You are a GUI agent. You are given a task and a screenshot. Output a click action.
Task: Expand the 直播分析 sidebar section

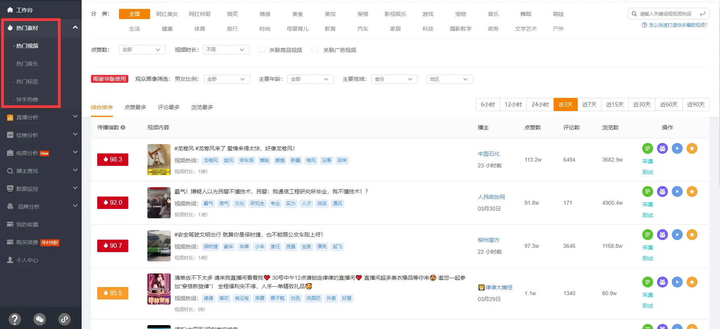(75, 117)
